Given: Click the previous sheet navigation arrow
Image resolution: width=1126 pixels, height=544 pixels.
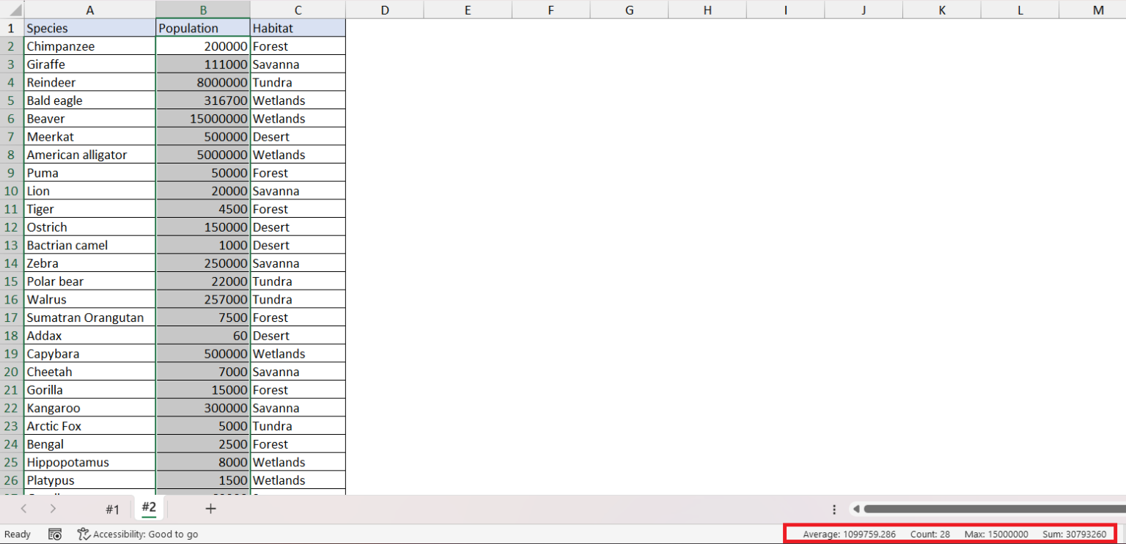Looking at the screenshot, I should 24,508.
